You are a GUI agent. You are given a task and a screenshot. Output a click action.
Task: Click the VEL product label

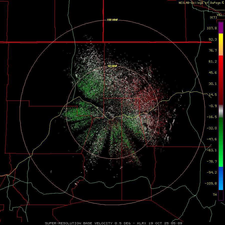[x=219, y=15]
